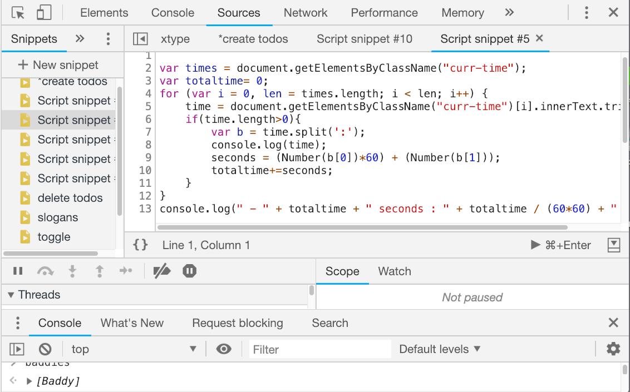Open the 'top' frame context dropdown
Image resolution: width=630 pixels, height=392 pixels.
click(x=134, y=349)
